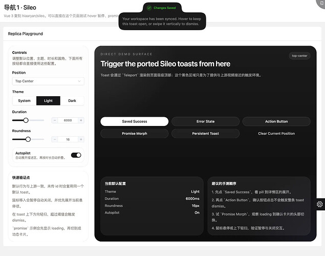The width and height of the screenshot is (325, 256).
Task: Click Clear Current Position
Action: (276, 134)
